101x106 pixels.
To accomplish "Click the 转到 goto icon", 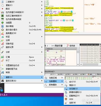I will (3, 72).
